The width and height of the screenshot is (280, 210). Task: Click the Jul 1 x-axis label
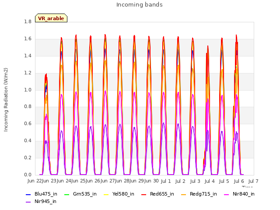coord(166,181)
